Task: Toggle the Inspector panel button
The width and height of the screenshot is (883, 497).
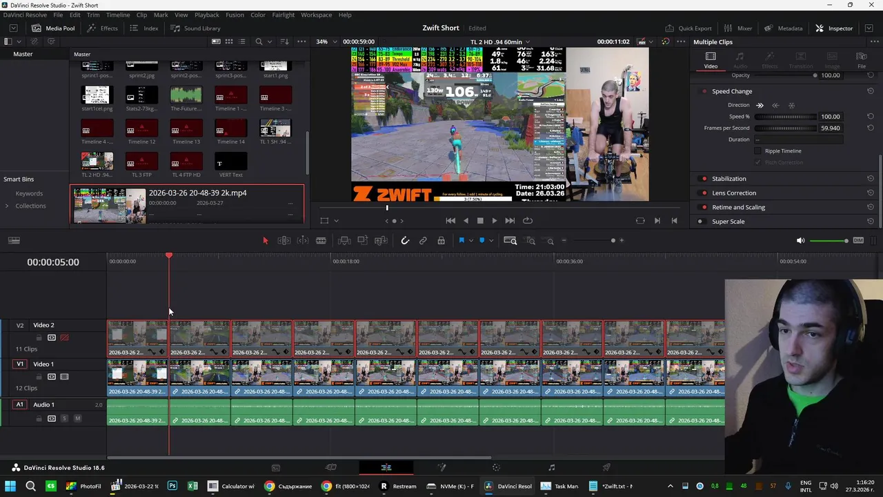Action: click(834, 28)
